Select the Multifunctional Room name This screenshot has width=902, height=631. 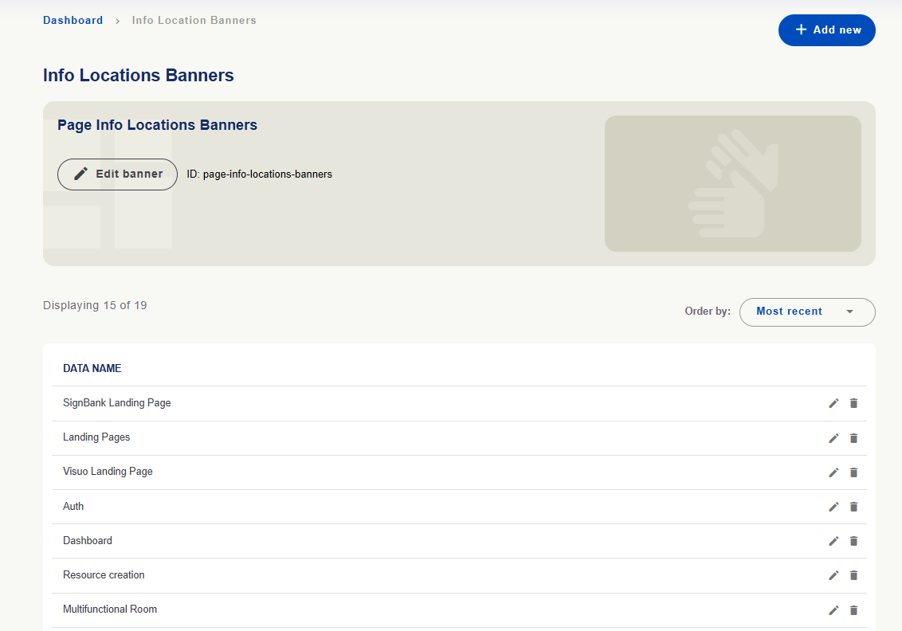pyautogui.click(x=110, y=609)
